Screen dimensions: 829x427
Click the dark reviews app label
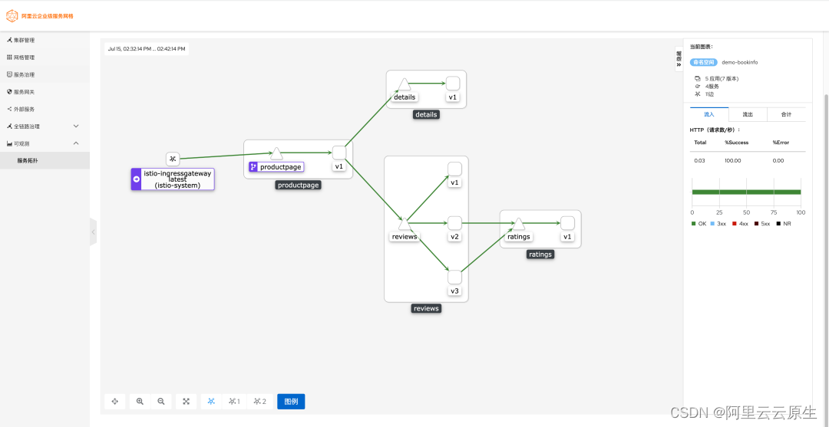pyautogui.click(x=426, y=308)
